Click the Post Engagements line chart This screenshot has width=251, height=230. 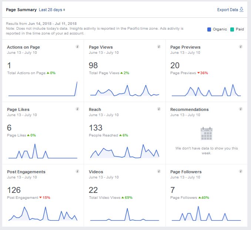(43, 214)
